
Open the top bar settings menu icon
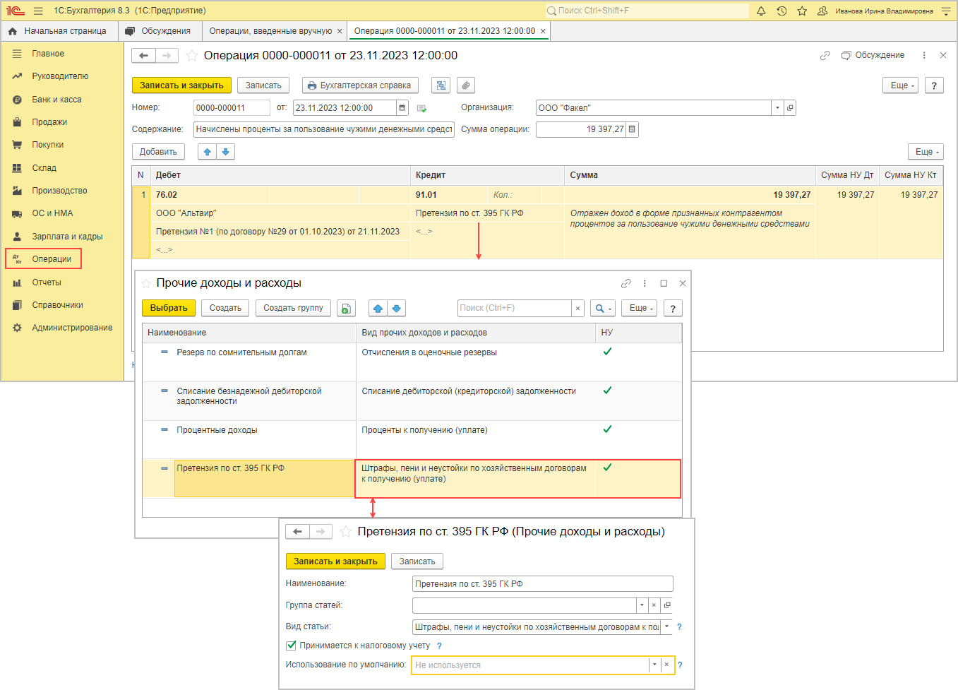coord(946,11)
